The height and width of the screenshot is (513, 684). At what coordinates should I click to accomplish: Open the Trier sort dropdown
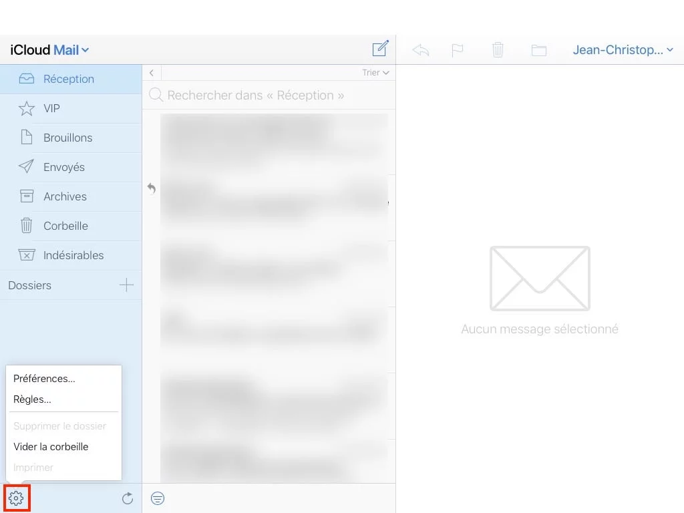tap(375, 72)
